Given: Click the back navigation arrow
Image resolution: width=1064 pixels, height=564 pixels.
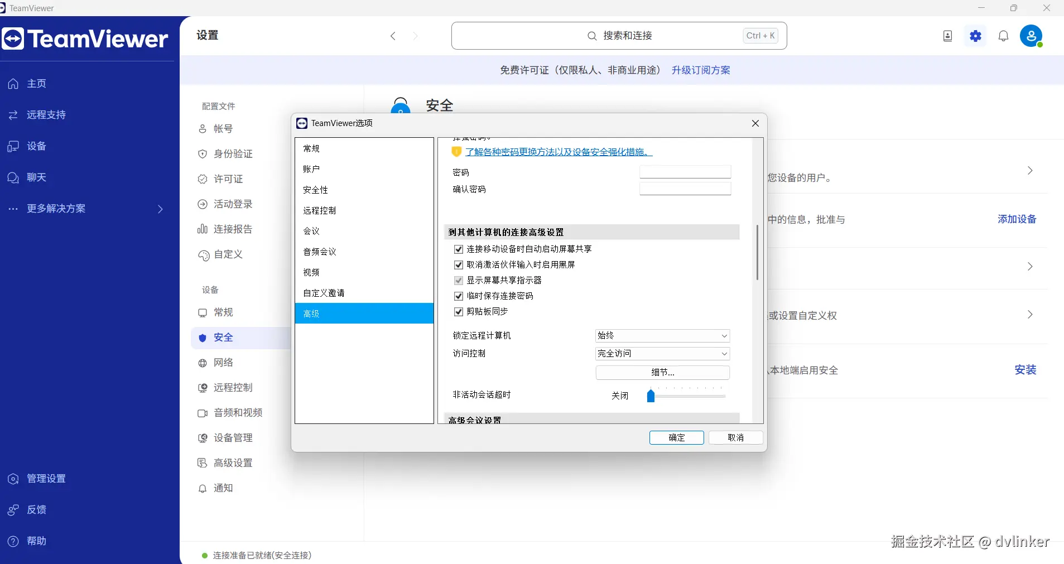Looking at the screenshot, I should (393, 36).
